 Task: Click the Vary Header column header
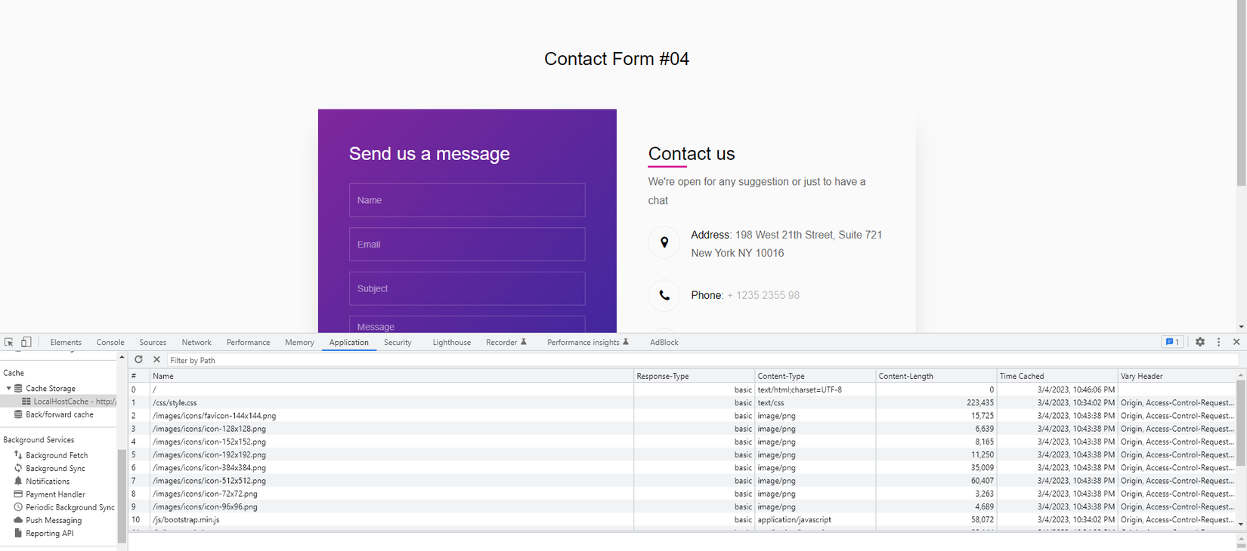1177,376
